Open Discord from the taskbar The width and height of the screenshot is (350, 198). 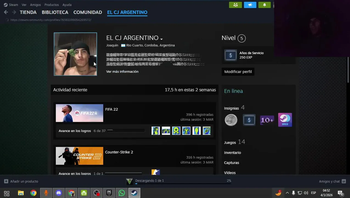(x=59, y=193)
